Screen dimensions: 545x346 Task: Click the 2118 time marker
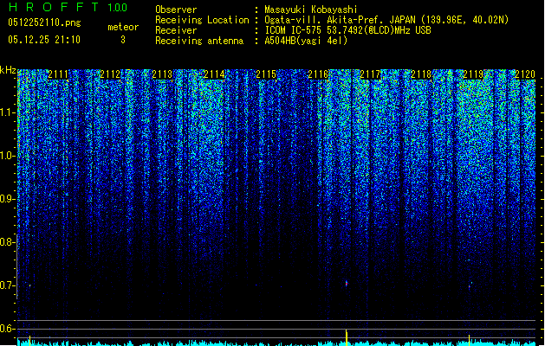pos(421,74)
